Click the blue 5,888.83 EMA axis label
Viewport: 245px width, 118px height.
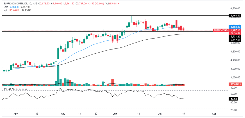tap(235, 27)
